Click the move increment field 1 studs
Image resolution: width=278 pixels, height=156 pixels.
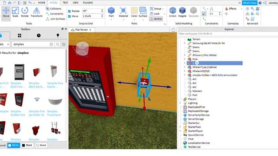click(x=93, y=16)
